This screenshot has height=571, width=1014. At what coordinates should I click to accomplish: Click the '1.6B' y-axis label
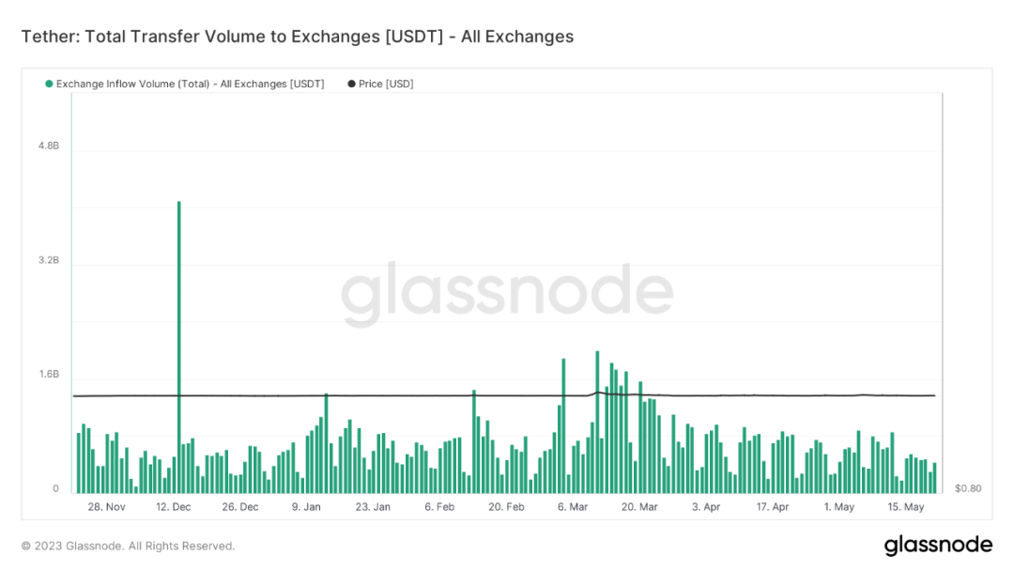click(49, 375)
